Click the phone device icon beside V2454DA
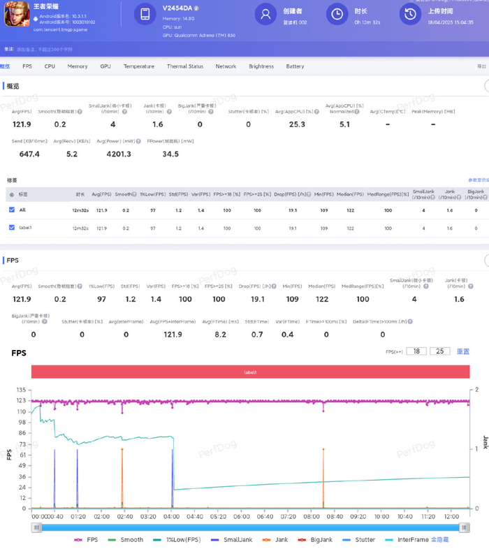 pyautogui.click(x=145, y=14)
